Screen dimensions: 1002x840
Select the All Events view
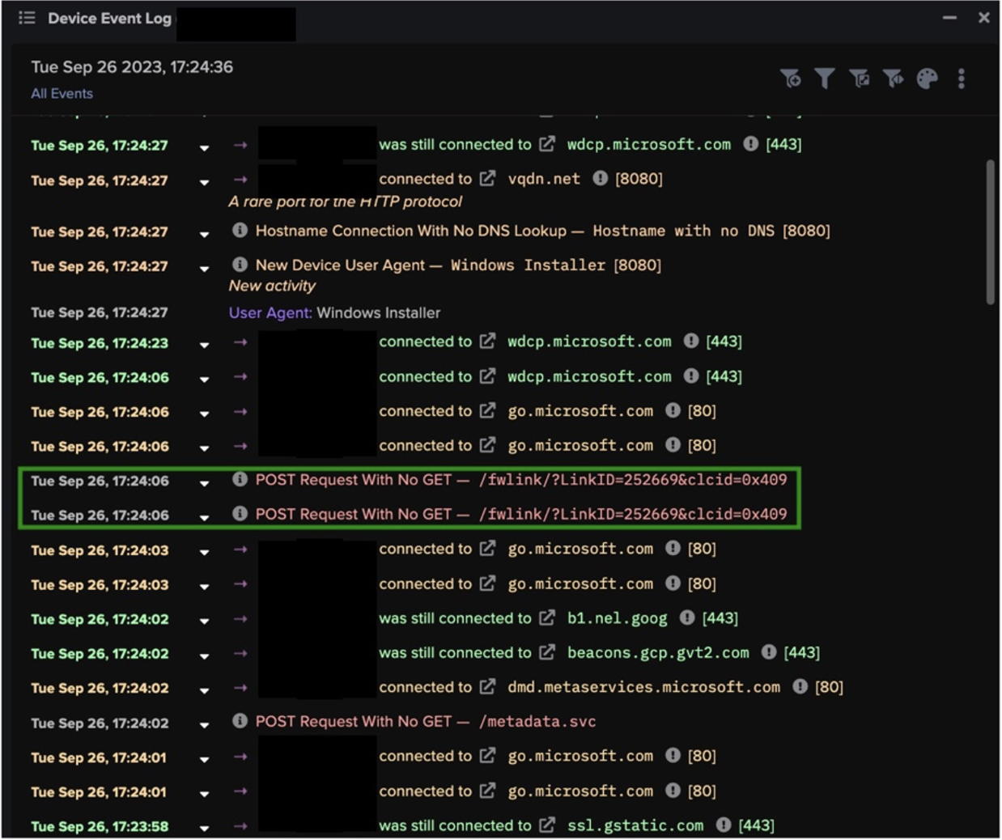pyautogui.click(x=61, y=93)
